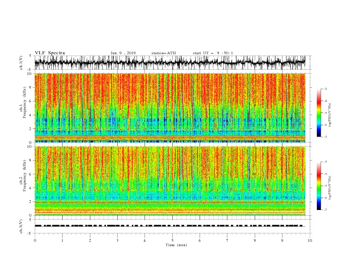Viewport: 349px width, 270px height.
Task: Click the "-7" label on ch.1 color scale
Action: point(325,137)
